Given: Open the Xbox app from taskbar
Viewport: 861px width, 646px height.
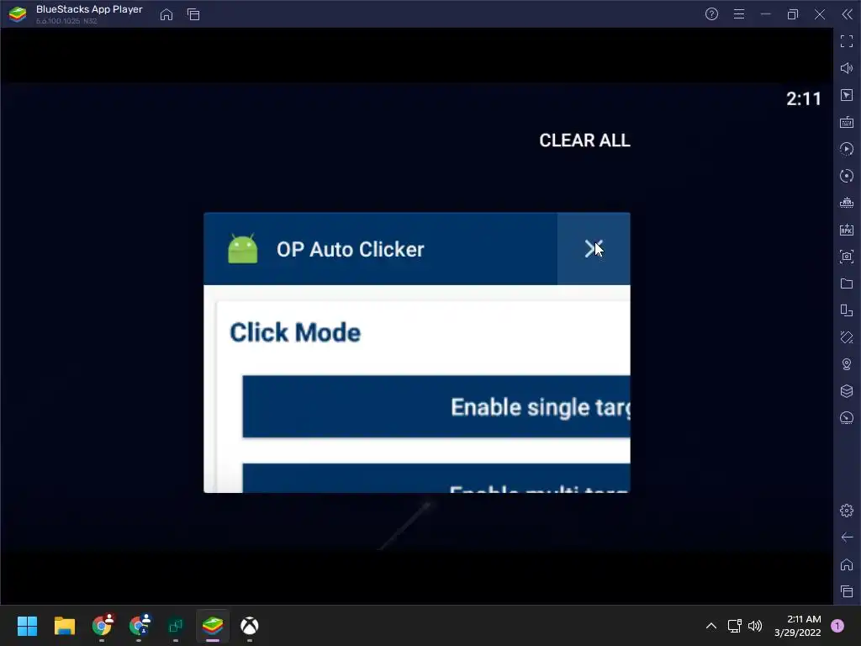Looking at the screenshot, I should pyautogui.click(x=249, y=626).
